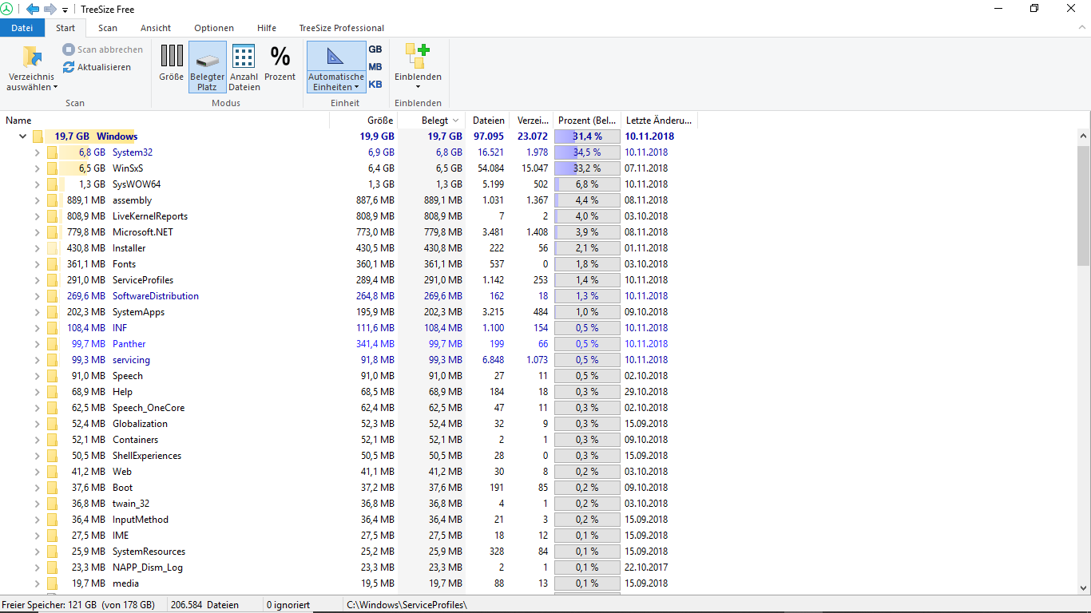Click the Help folder icon
This screenshot has height=613, width=1091.
[x=52, y=392]
